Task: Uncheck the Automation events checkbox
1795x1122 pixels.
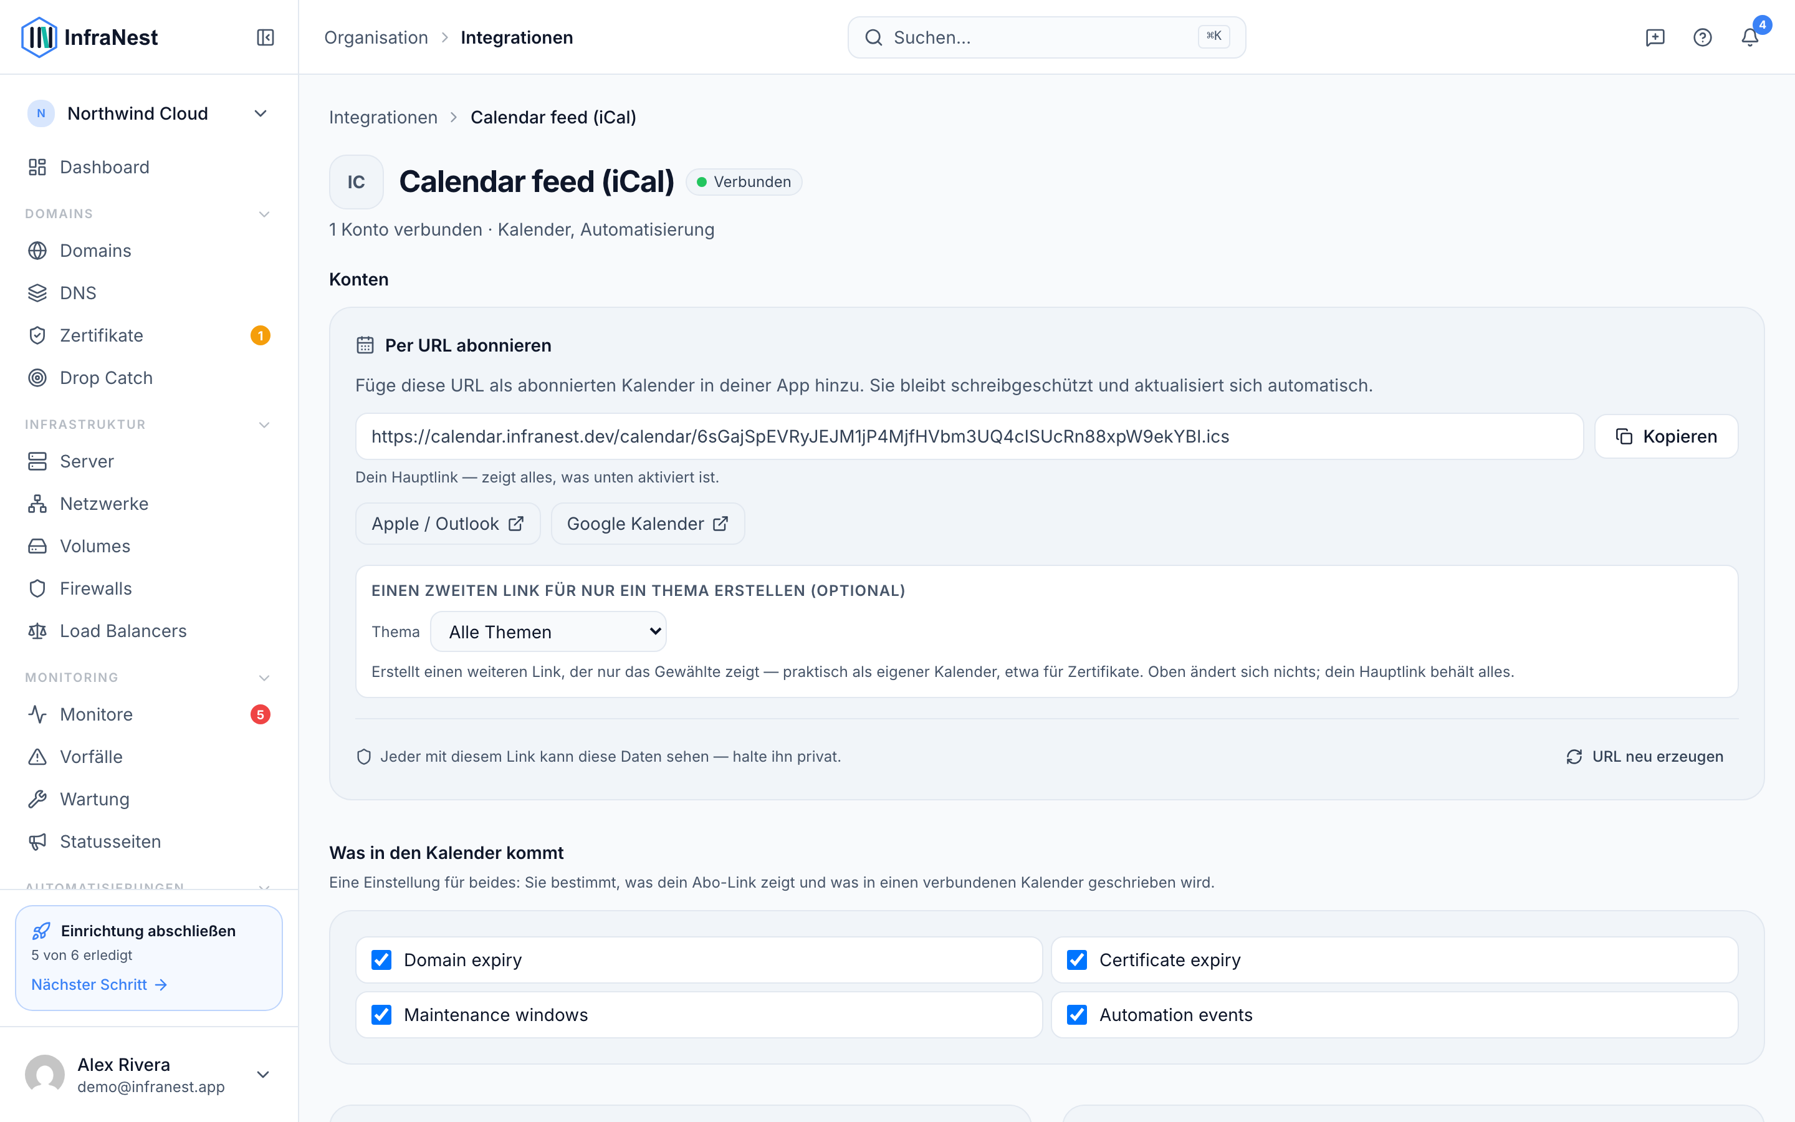Action: click(1077, 1014)
